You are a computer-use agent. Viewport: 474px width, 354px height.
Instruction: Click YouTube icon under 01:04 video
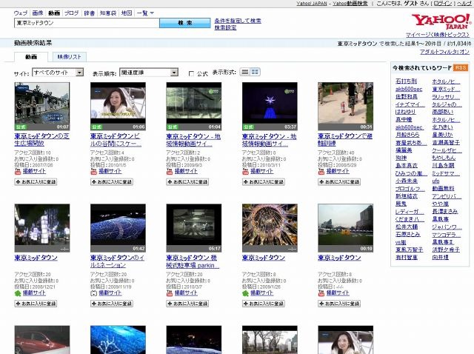point(170,171)
